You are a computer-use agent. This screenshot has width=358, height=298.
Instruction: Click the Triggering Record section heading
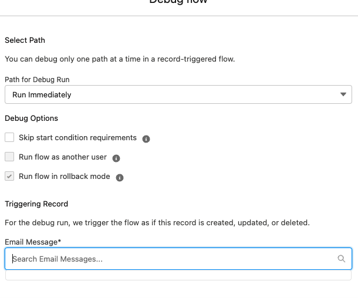tap(36, 204)
